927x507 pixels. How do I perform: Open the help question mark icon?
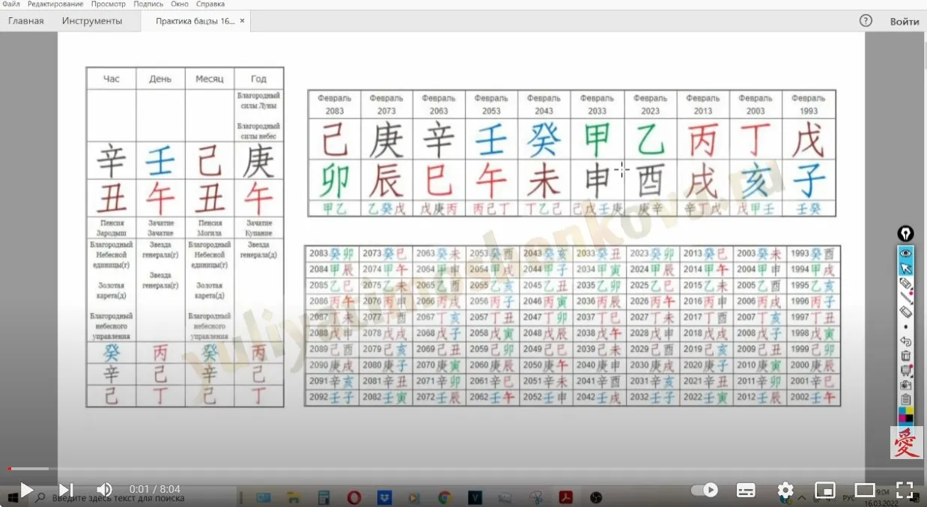[866, 21]
